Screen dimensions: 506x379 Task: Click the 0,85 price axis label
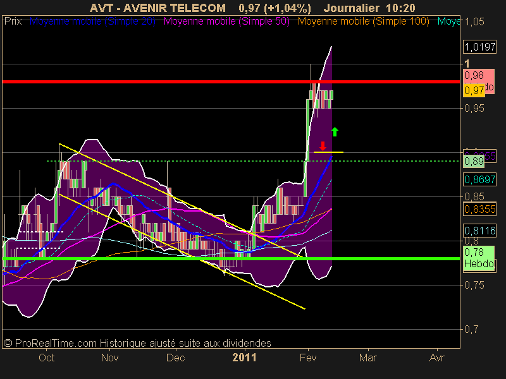click(x=474, y=196)
